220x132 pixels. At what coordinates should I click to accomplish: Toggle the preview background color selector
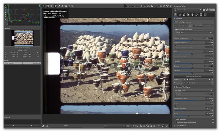tap(125, 6)
